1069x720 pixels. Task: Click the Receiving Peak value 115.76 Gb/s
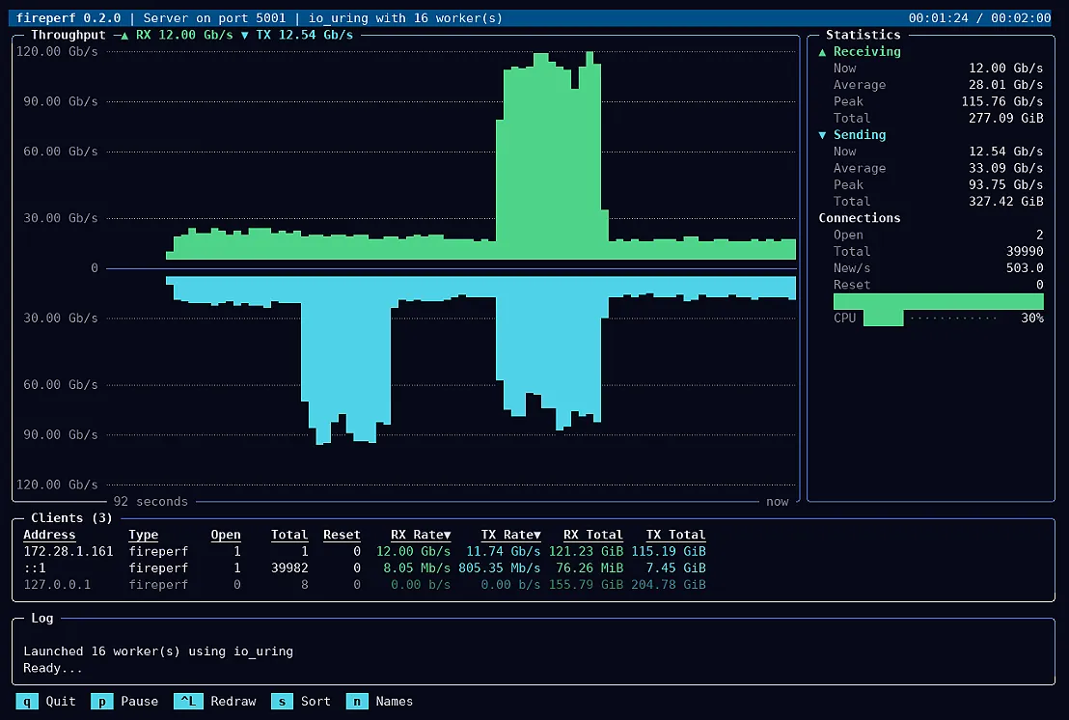[1002, 101]
